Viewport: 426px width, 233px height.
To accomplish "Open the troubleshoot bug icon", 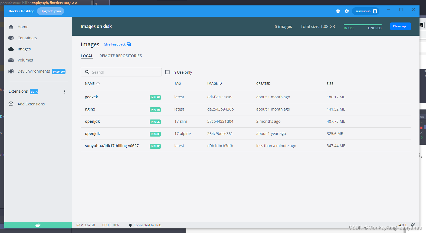I will coord(338,11).
